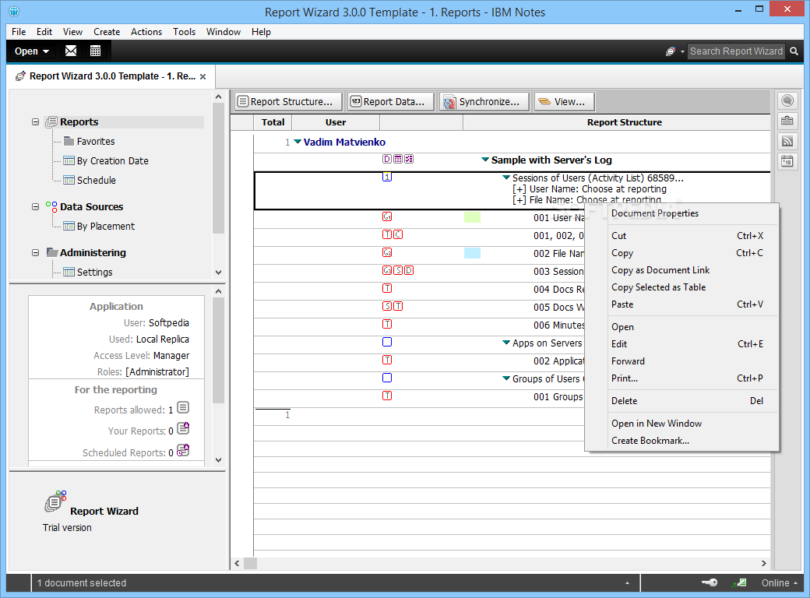Collapse the Reports tree node
Viewport: 810px width, 598px height.
tap(35, 122)
